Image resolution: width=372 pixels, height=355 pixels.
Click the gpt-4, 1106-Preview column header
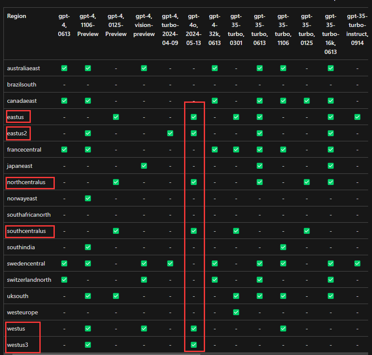(88, 25)
